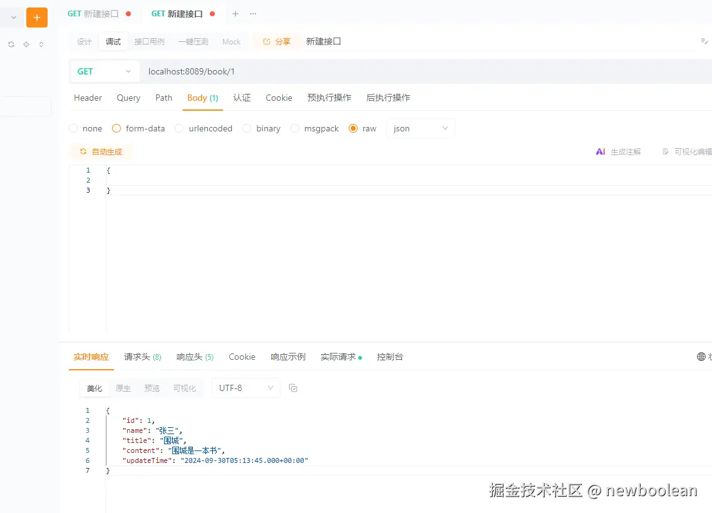The image size is (712, 513).
Task: Select the none body type radio
Action: click(x=73, y=128)
